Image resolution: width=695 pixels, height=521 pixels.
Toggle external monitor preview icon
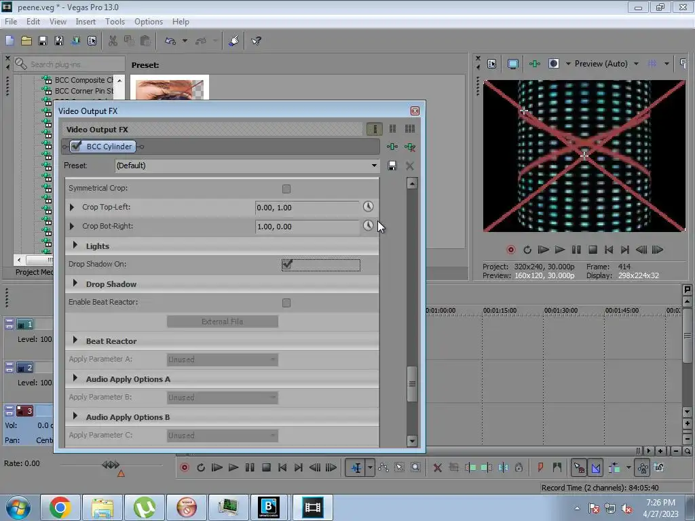[x=513, y=64]
